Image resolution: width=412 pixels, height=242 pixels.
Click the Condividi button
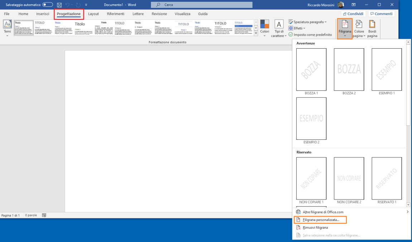[x=353, y=14]
